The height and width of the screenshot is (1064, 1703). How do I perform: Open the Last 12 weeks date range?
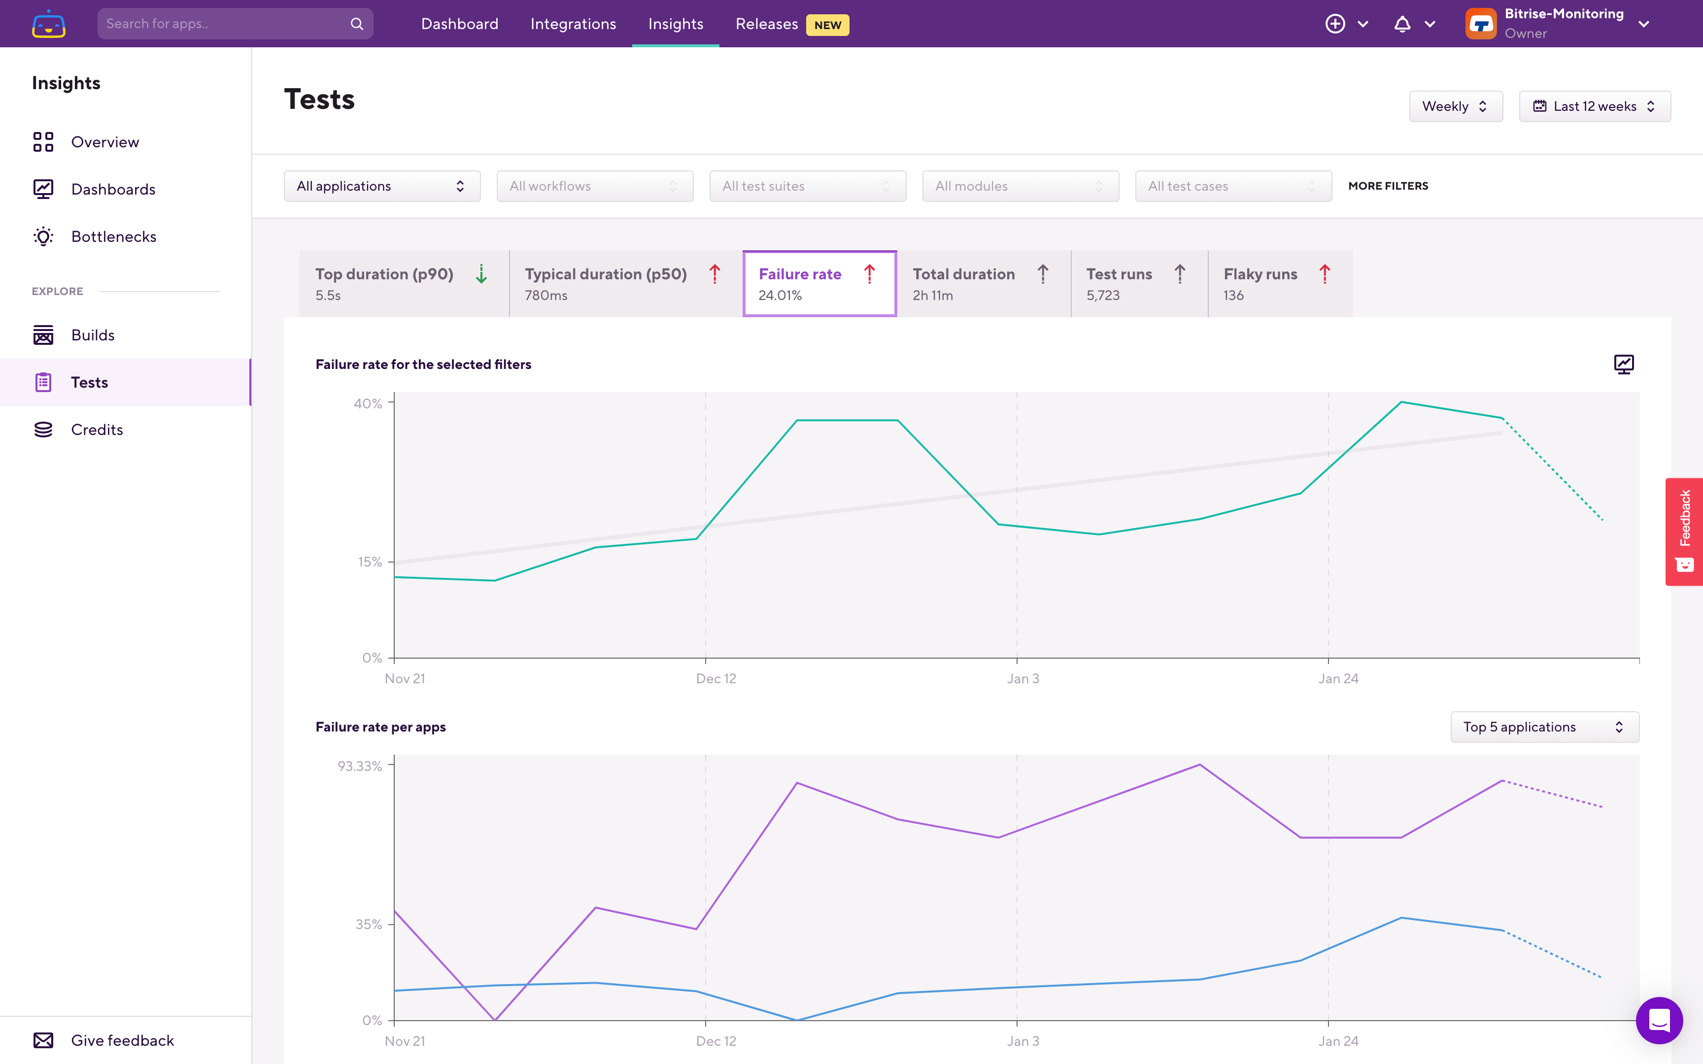coord(1594,106)
